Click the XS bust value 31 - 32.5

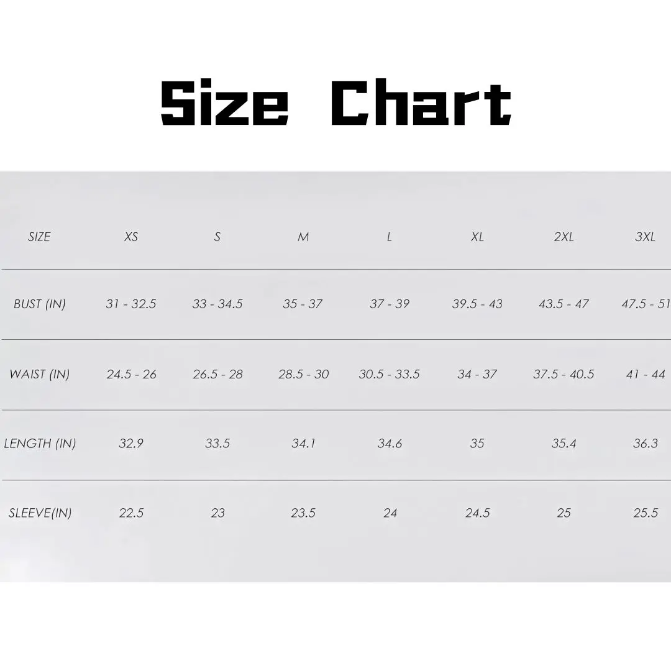coord(131,304)
